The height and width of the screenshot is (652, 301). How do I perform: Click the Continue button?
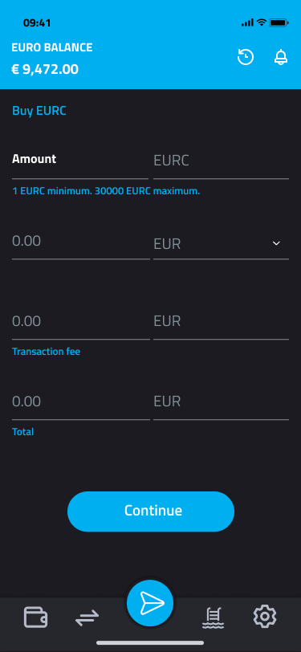(x=151, y=511)
